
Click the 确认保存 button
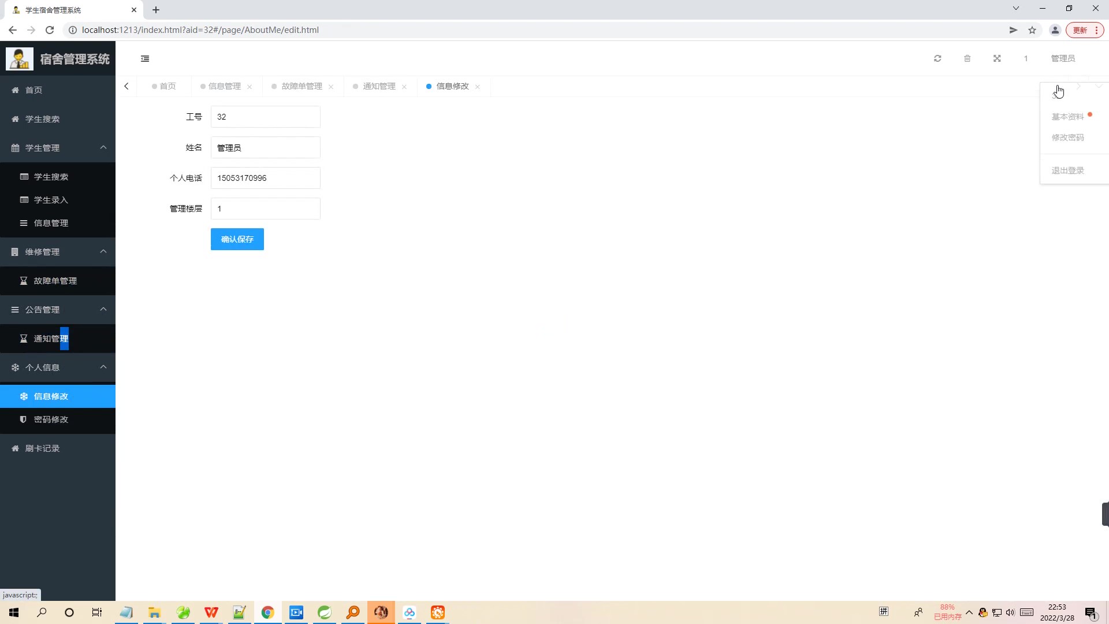pos(237,239)
